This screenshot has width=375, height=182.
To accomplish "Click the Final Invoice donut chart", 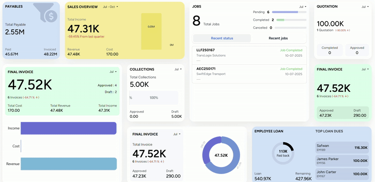I will (221, 155).
